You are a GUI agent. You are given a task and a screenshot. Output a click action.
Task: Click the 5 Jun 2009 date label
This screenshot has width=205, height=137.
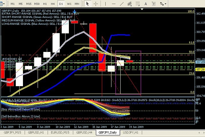pos(25,127)
